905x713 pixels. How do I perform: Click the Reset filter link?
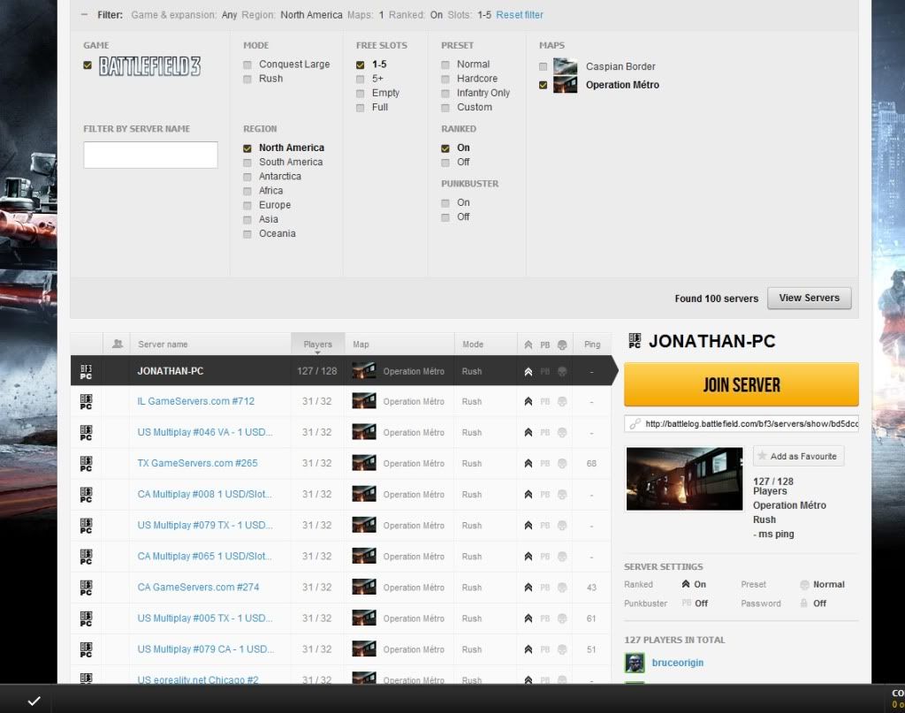pyautogui.click(x=518, y=13)
